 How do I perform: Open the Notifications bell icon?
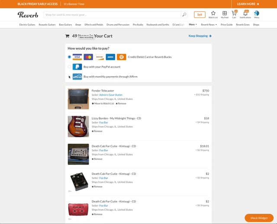pos(245,13)
